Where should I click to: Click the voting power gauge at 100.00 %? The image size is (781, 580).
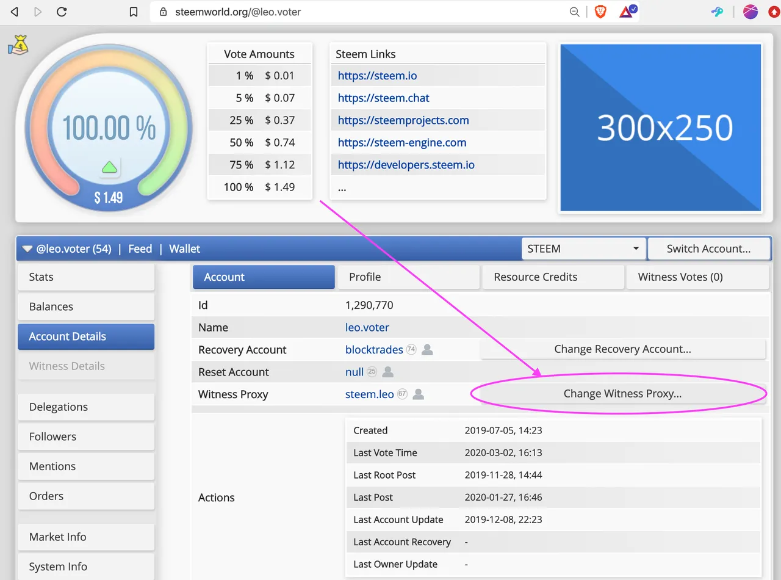[x=109, y=127]
